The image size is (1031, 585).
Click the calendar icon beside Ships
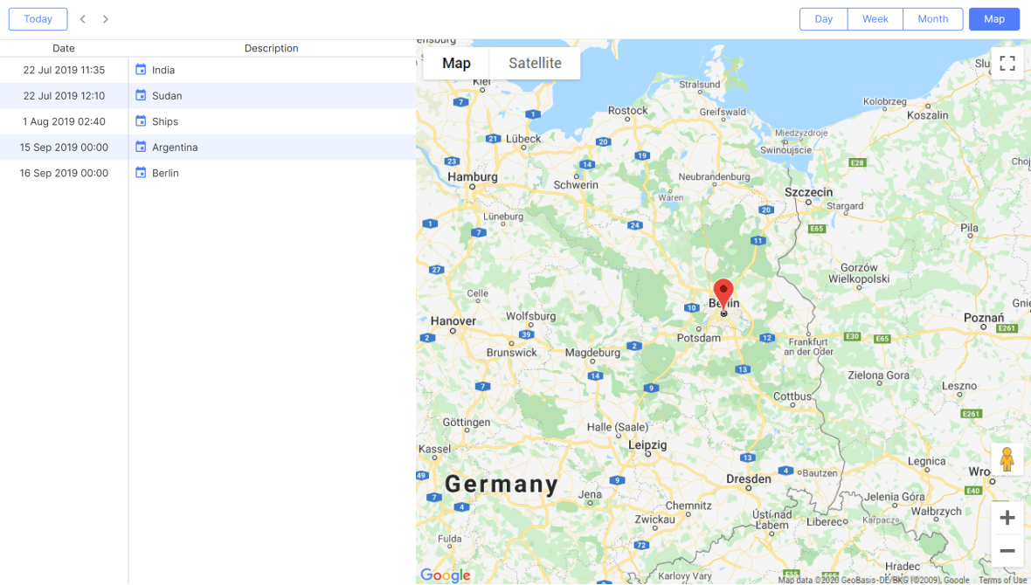click(141, 121)
